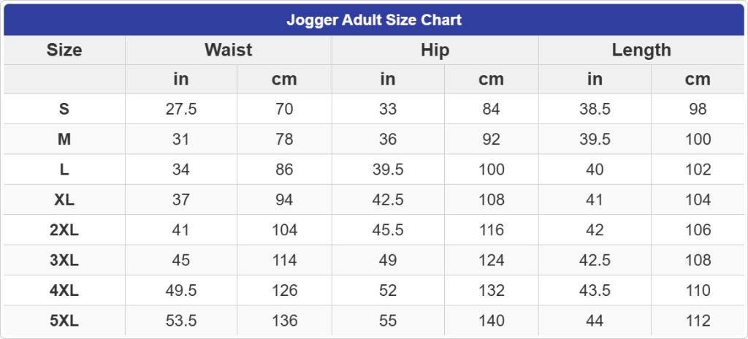Click waist inches value 27.5
The image size is (748, 339).
coord(181,110)
